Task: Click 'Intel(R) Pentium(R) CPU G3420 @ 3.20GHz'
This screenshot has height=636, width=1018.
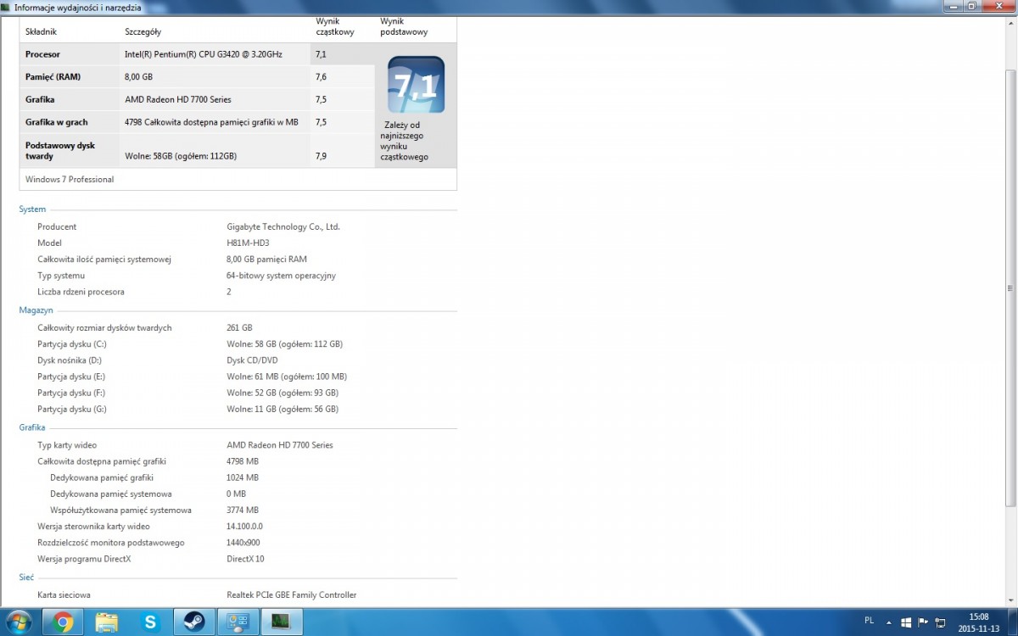Action: coord(204,54)
